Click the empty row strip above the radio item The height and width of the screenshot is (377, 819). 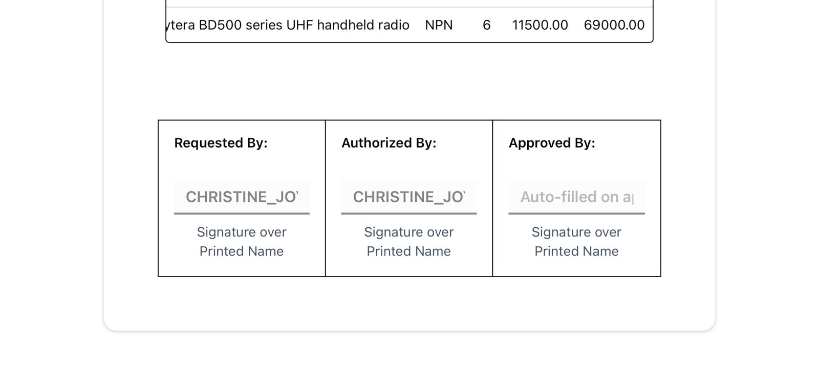click(409, 3)
